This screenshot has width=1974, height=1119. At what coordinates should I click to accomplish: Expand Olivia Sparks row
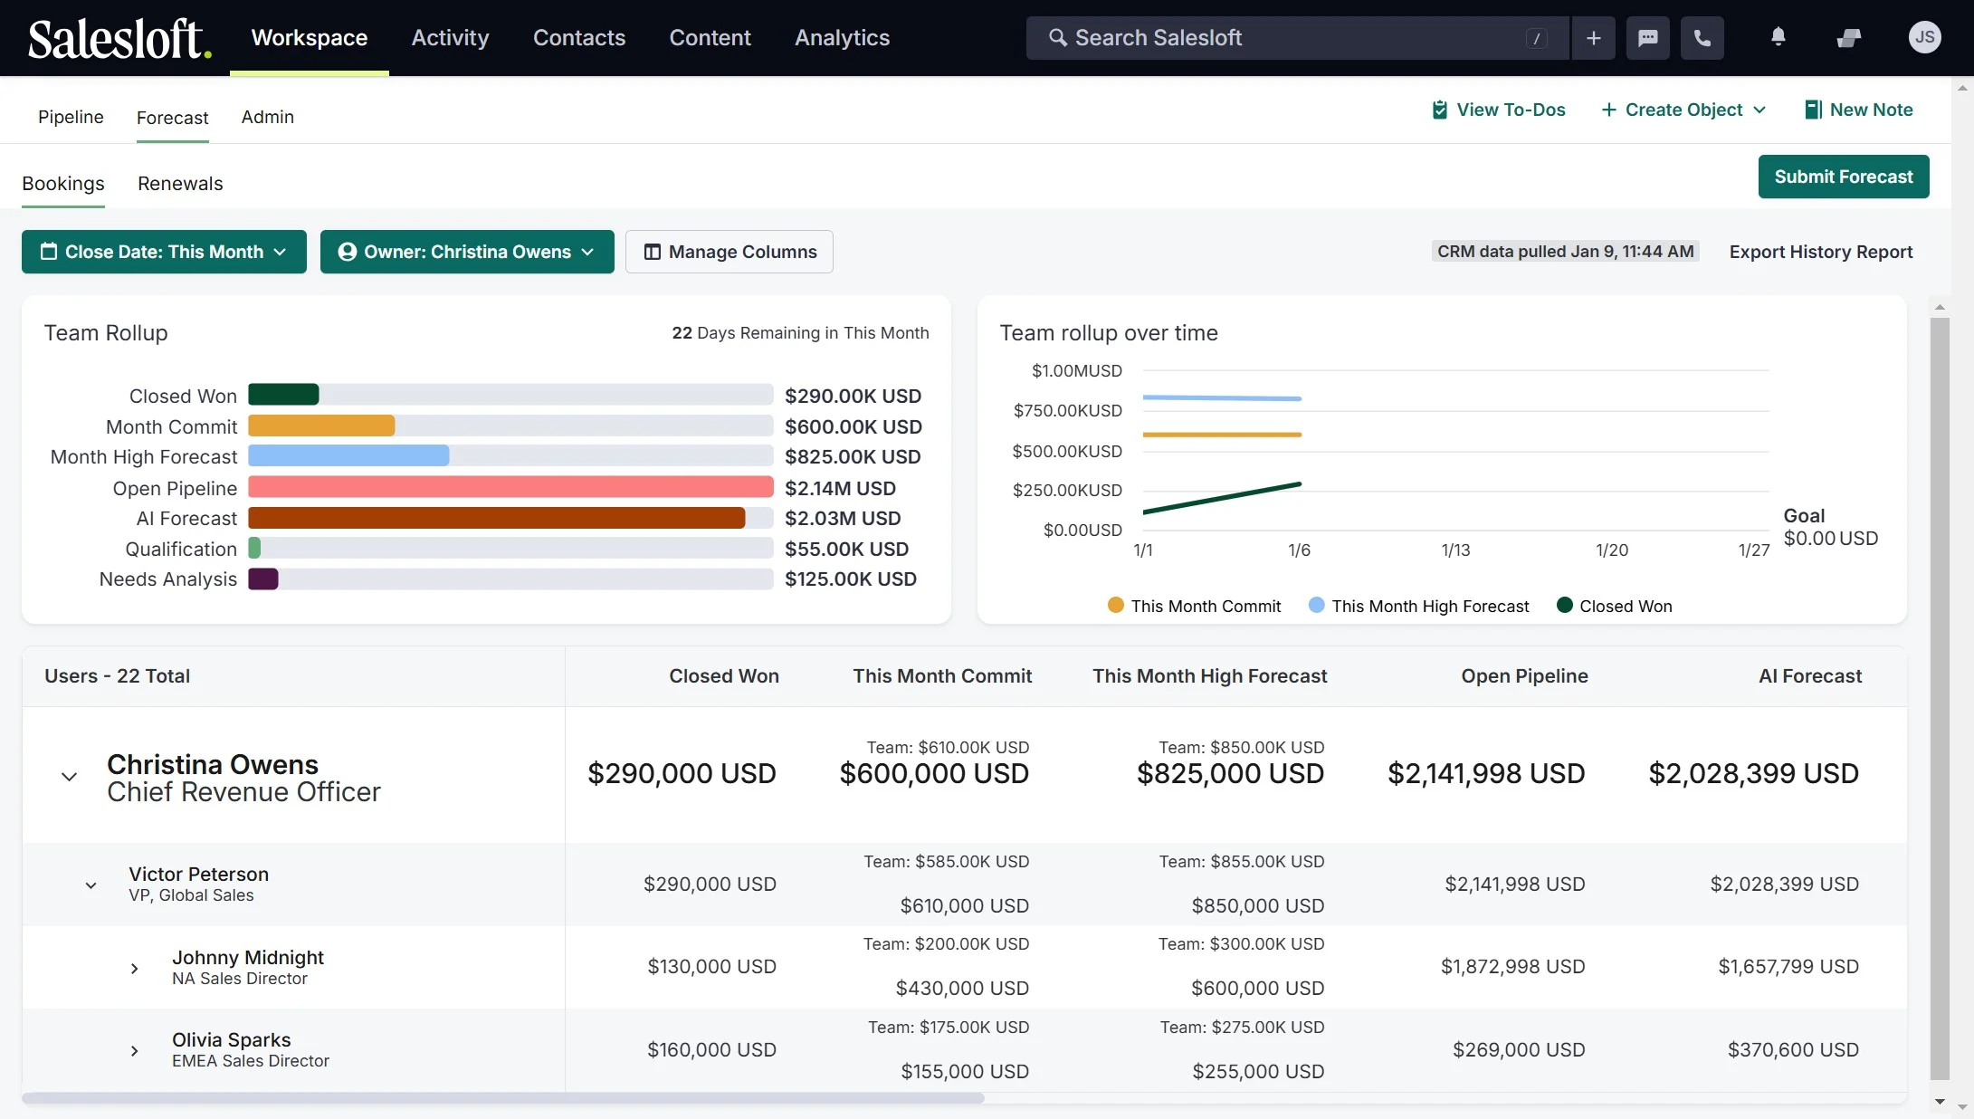click(134, 1051)
